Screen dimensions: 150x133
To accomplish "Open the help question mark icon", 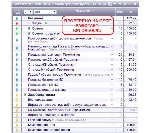I will 129,4.
